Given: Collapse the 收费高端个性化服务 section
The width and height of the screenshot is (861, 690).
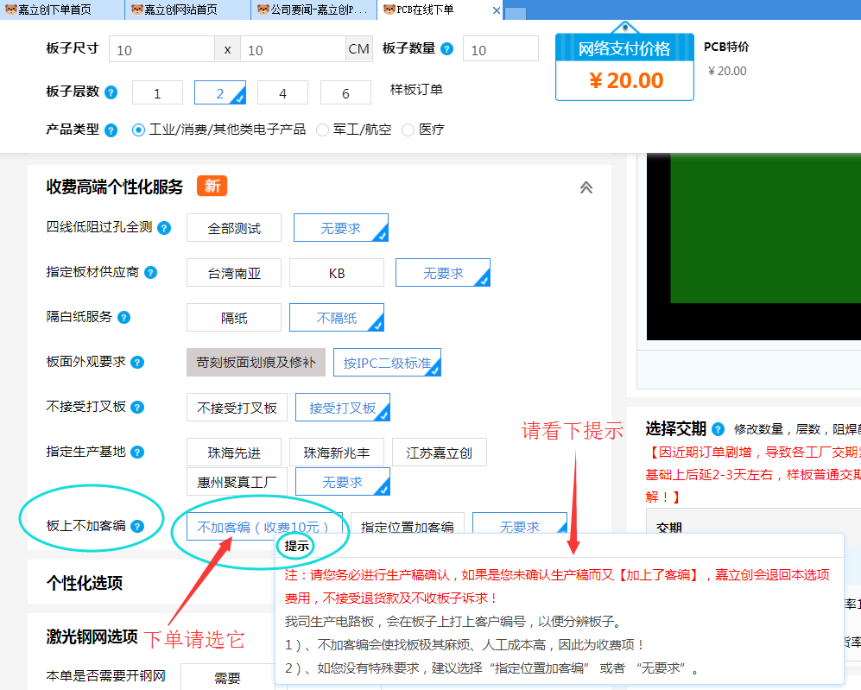Looking at the screenshot, I should click(586, 187).
